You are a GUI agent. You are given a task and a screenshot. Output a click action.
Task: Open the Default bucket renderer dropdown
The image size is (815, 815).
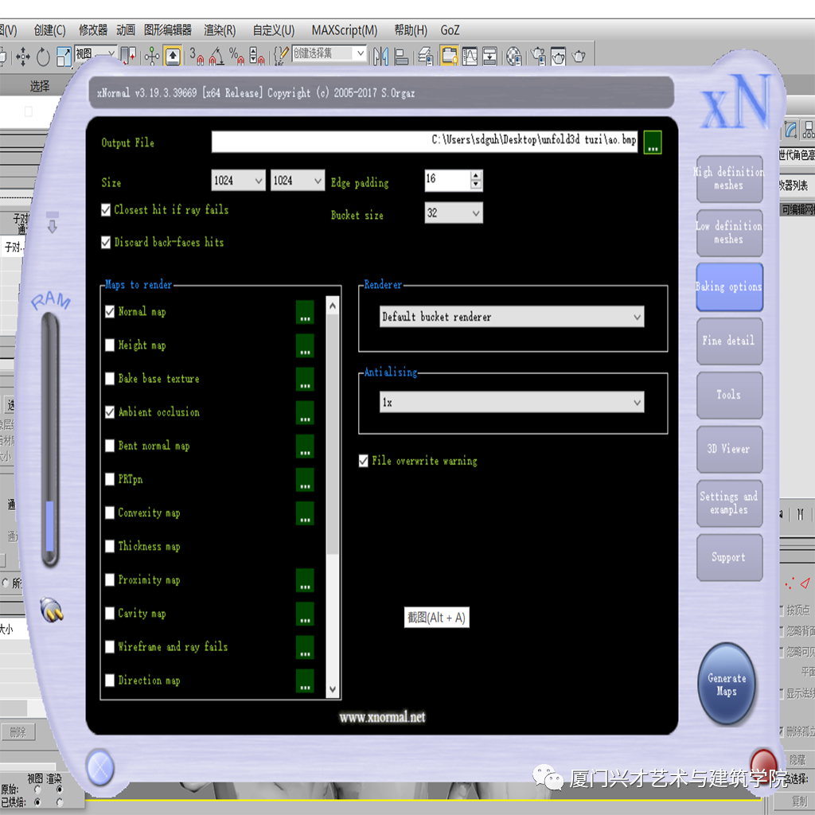(512, 317)
